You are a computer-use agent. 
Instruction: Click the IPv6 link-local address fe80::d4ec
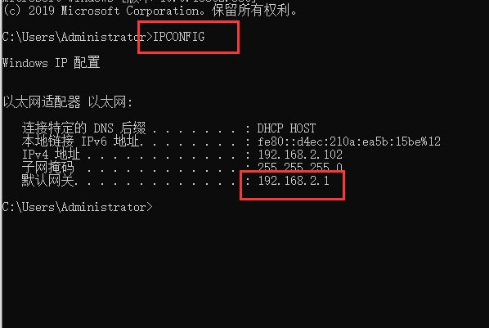click(x=349, y=142)
